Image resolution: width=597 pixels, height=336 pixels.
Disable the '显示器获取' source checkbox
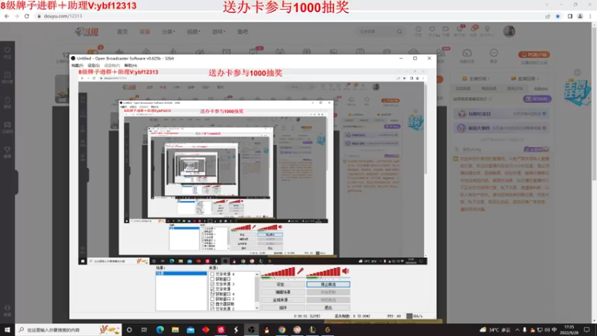click(213, 304)
